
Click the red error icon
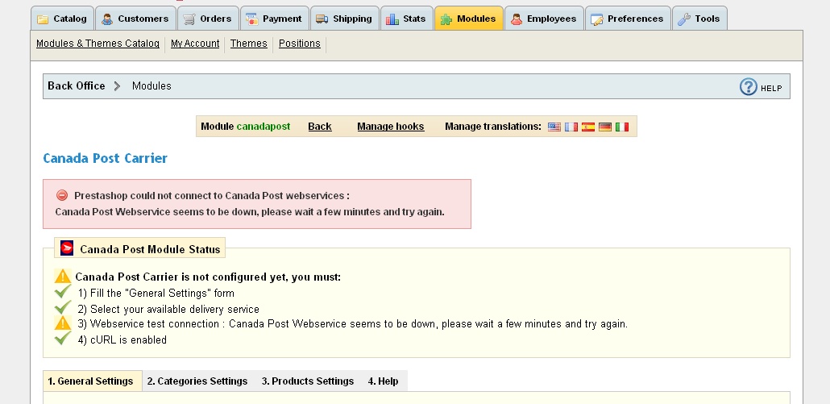click(x=62, y=195)
